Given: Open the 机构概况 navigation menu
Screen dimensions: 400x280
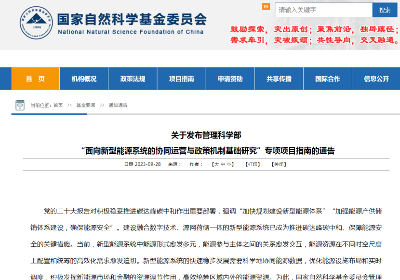Looking at the screenshot, I should tap(84, 79).
